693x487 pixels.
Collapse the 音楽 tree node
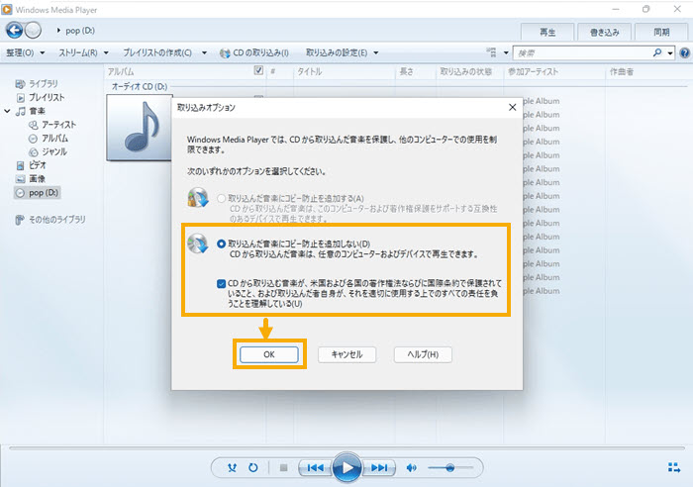click(x=7, y=111)
